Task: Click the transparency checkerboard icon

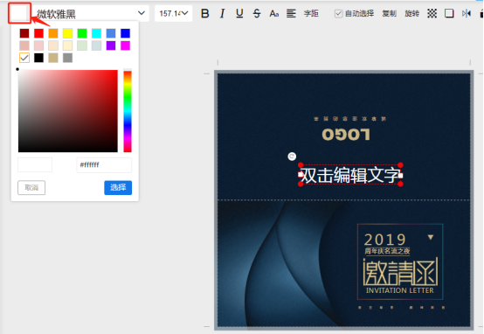Action: 432,13
